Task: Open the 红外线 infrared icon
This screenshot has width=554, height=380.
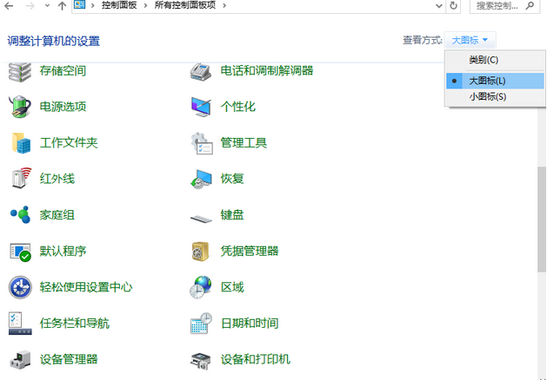Action: tap(21, 179)
